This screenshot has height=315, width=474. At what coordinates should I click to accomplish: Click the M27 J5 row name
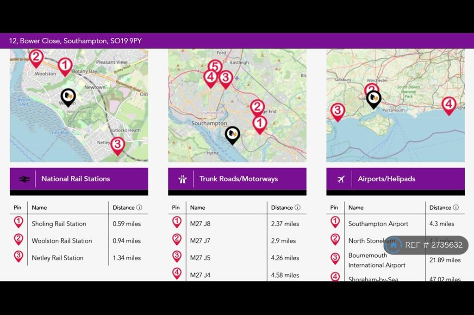200,258
